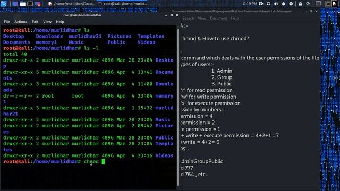
Task: Click the 'd 764 , etc.' line
Action: click(x=194, y=175)
